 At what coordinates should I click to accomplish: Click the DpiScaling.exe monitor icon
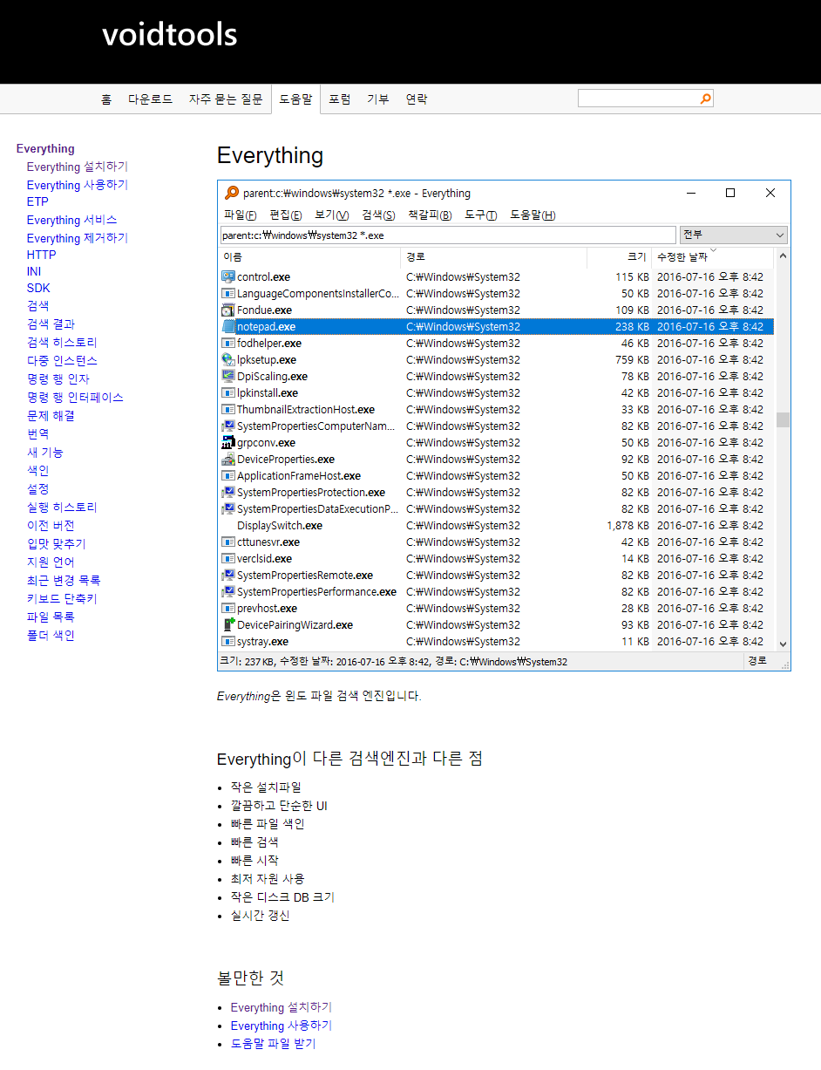(228, 376)
